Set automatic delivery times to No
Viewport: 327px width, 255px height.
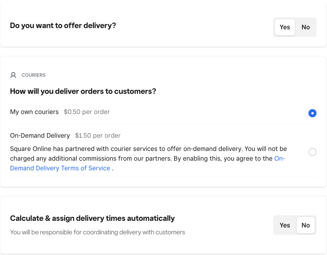(306, 225)
